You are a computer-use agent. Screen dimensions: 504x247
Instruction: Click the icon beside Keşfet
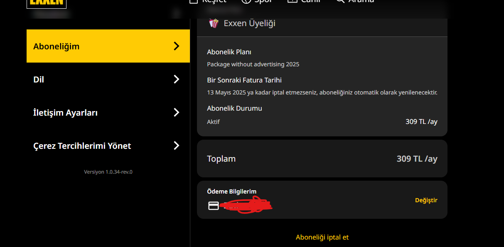[x=193, y=1]
